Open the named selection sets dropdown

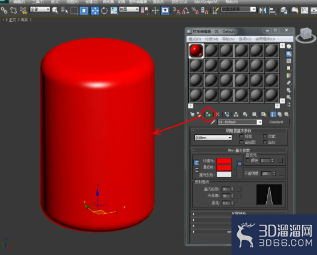point(238,9)
